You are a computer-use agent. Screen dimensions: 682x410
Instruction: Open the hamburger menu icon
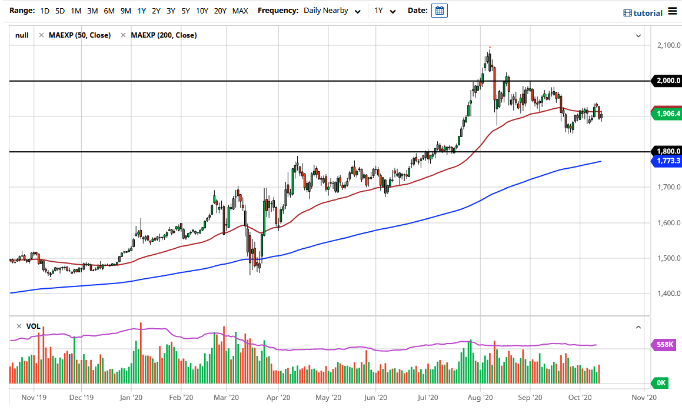coord(673,11)
